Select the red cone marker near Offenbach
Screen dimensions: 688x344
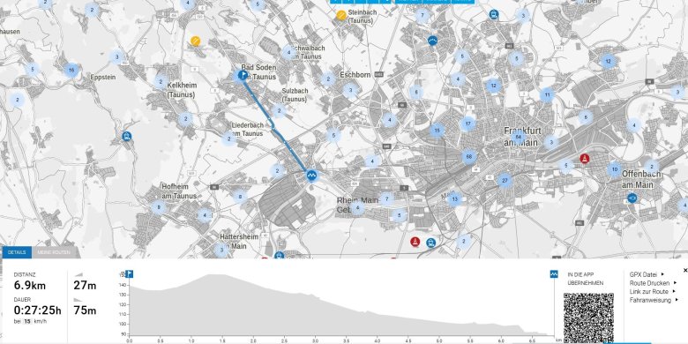(x=584, y=159)
